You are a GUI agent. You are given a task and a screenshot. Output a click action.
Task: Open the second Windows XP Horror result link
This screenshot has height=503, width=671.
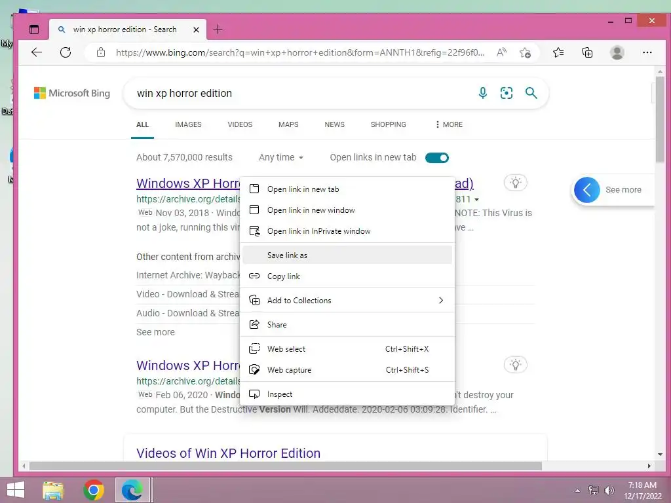tap(188, 365)
